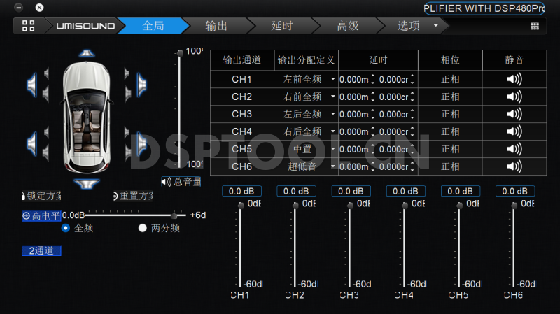560x314 pixels.
Task: Open CH6 output assignment dropdown 超低音
Action: (x=306, y=166)
